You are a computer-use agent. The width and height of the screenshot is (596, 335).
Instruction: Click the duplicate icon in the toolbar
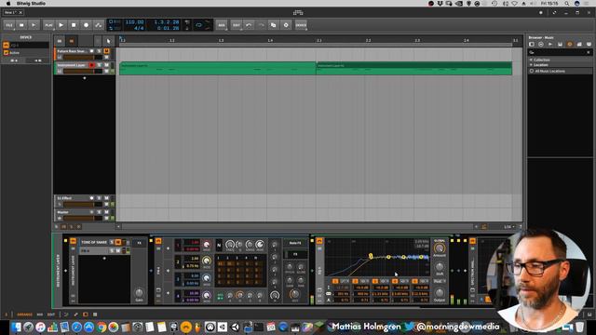273,25
